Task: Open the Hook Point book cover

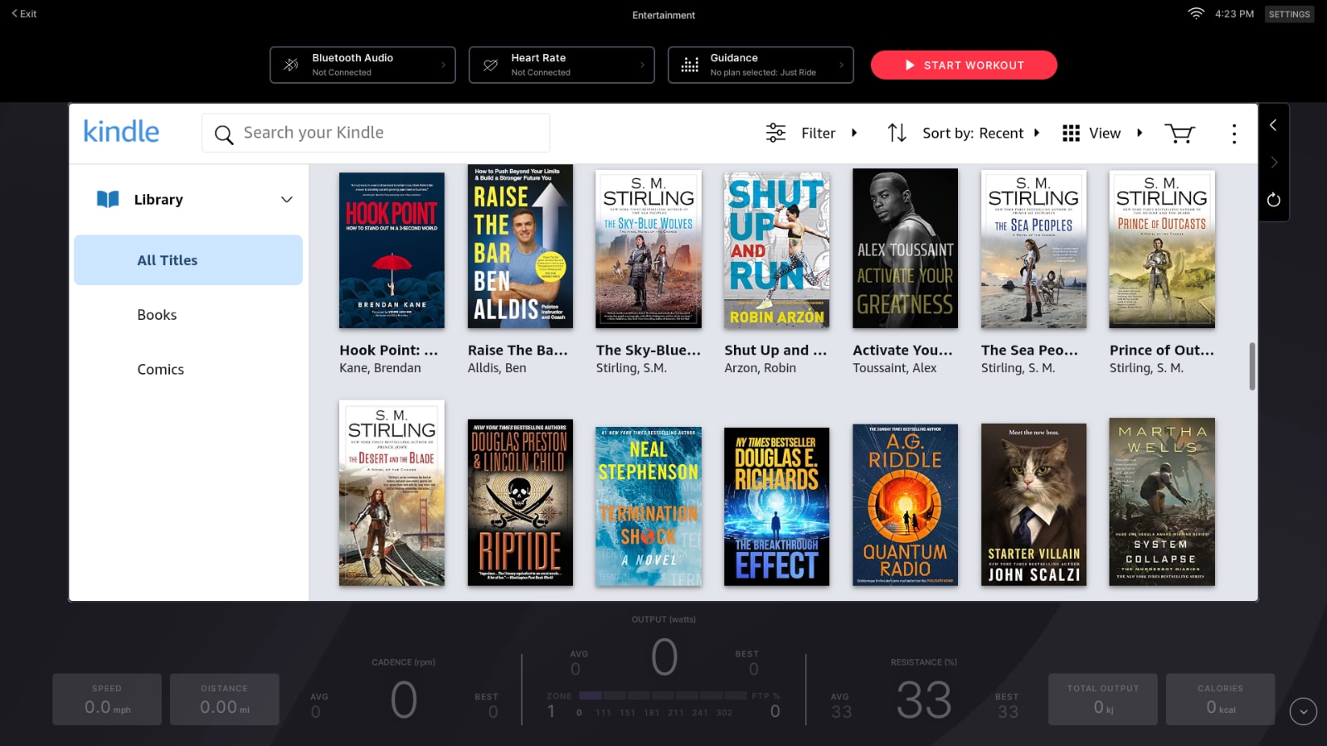Action: pyautogui.click(x=391, y=250)
